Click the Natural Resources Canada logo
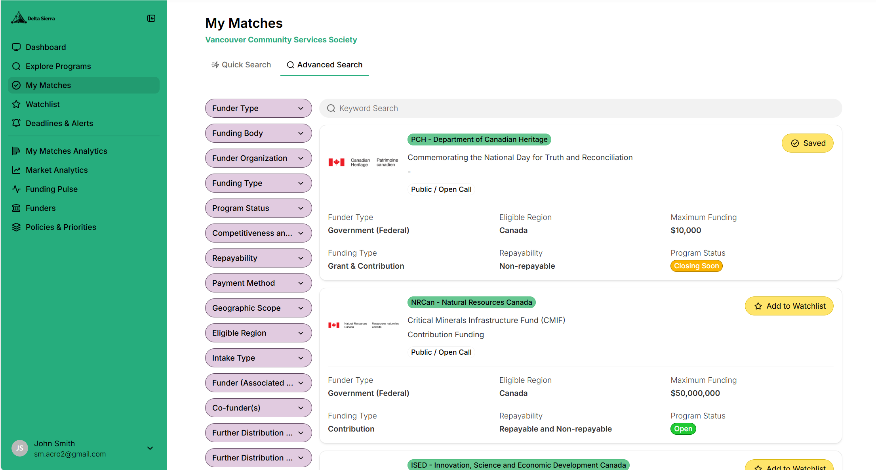This screenshot has height=470, width=876. coord(364,325)
